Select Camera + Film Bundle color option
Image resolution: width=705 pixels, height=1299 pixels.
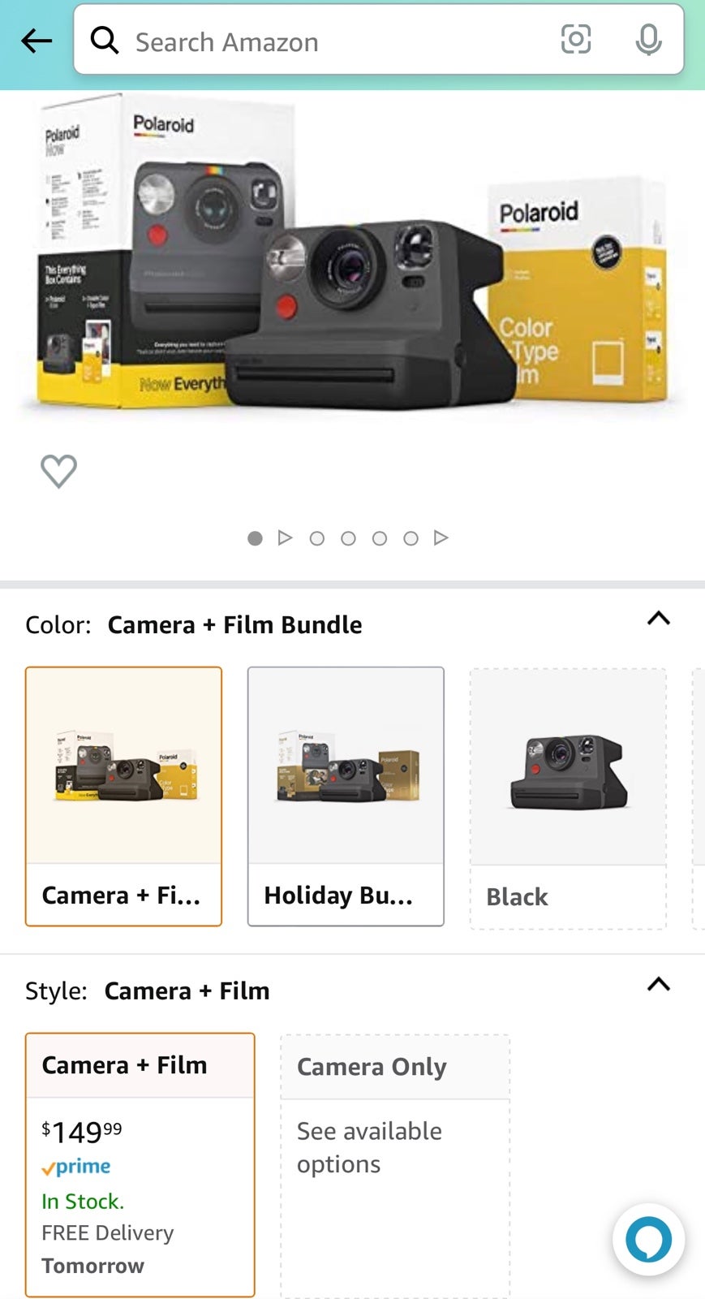click(x=123, y=796)
